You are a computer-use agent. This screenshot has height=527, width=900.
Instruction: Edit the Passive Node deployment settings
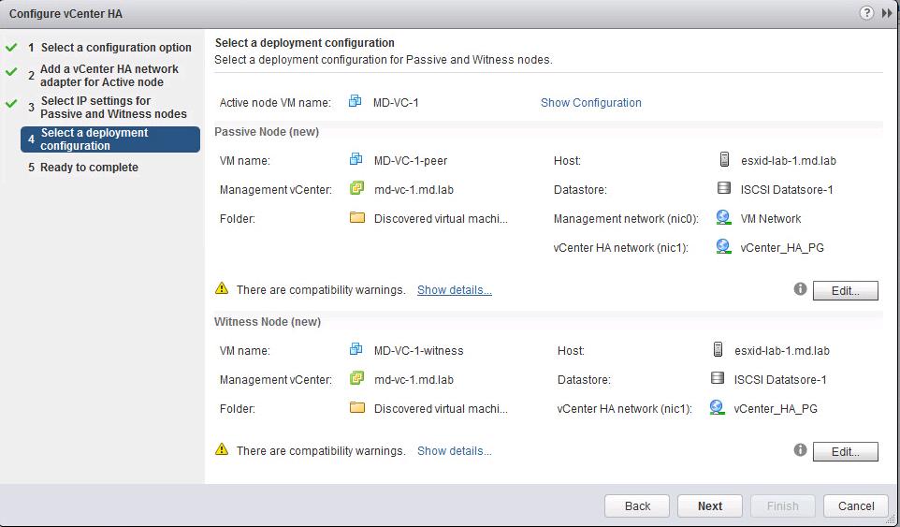845,290
